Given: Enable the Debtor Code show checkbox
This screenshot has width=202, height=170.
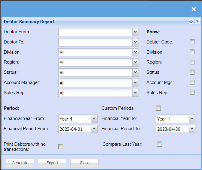Looking at the screenshot, I should [x=192, y=42].
